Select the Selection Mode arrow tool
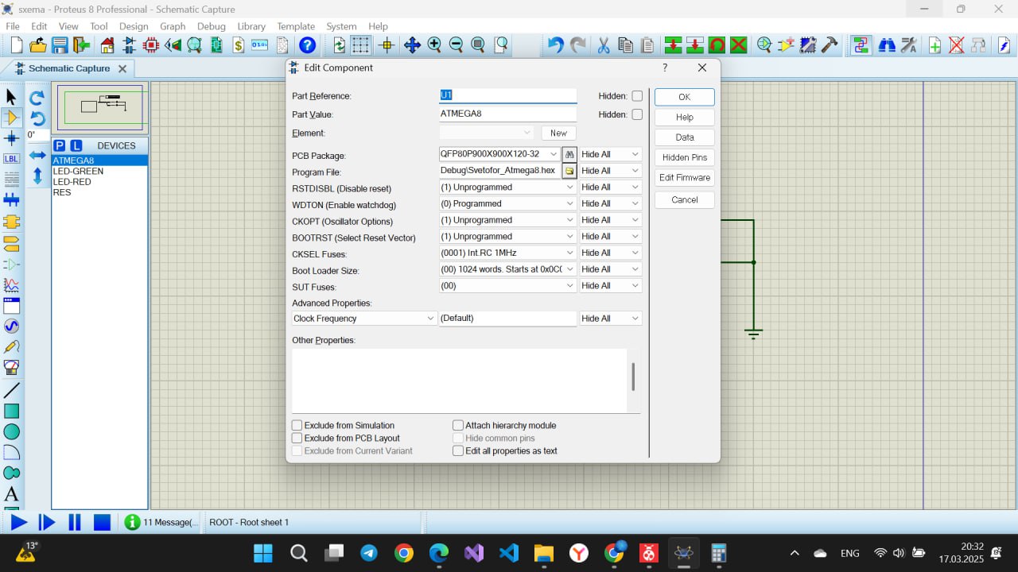Image resolution: width=1018 pixels, height=572 pixels. [11, 97]
